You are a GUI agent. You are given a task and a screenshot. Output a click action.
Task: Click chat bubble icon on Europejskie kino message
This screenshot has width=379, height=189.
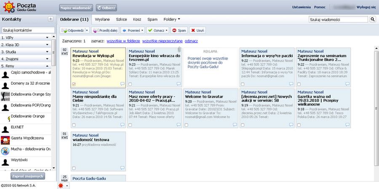click(x=179, y=84)
